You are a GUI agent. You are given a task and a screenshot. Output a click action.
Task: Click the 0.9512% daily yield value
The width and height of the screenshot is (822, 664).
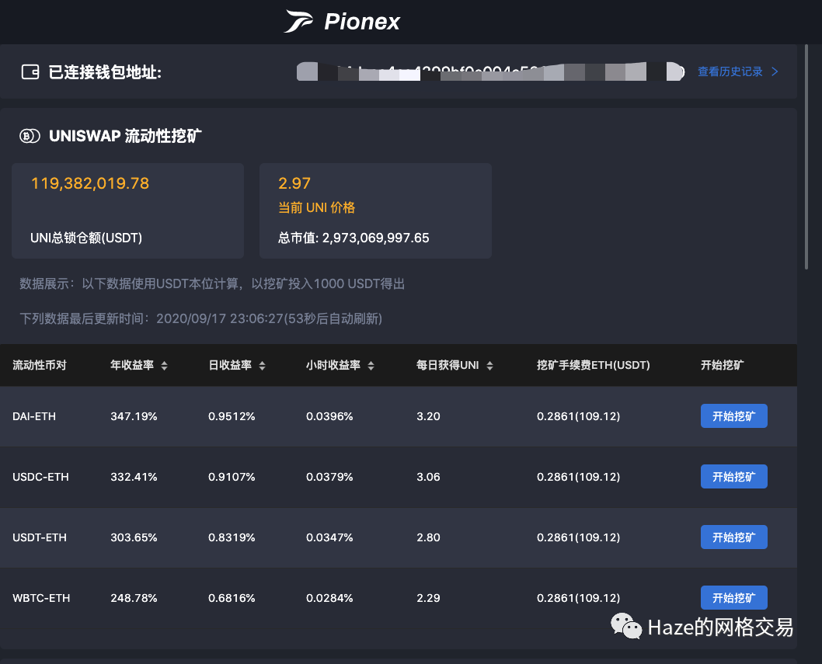232,416
